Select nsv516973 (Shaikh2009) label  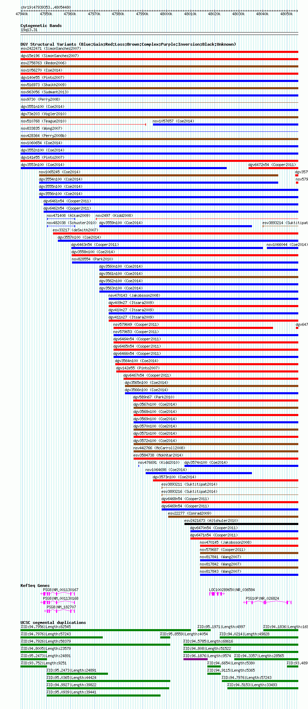[x=43, y=85]
